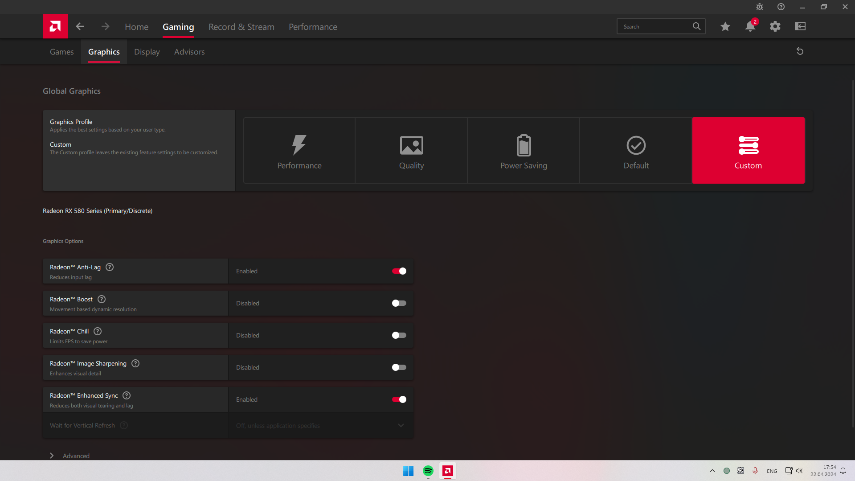
Task: Open the bug report tool icon
Action: 760,7
